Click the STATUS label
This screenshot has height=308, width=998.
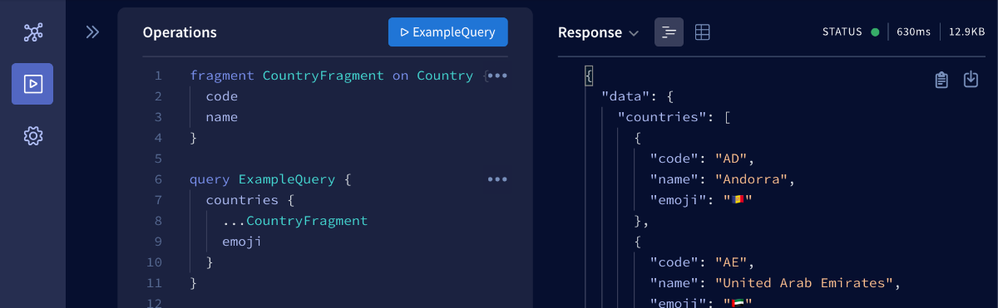click(x=842, y=32)
